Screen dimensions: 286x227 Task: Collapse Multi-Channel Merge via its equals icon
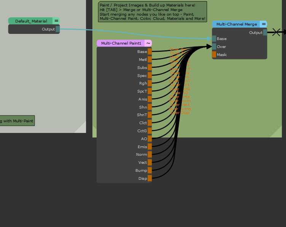coord(264,24)
